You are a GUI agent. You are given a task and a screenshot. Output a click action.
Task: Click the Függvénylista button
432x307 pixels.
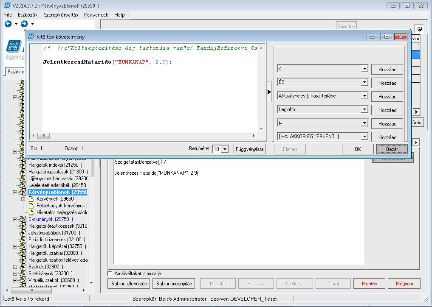click(250, 149)
